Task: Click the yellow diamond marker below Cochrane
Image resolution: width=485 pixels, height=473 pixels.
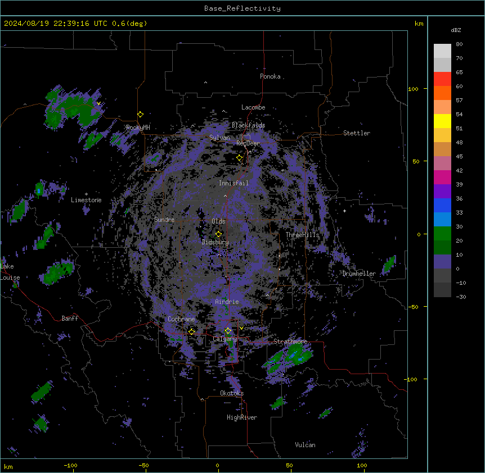Action: coord(191,331)
